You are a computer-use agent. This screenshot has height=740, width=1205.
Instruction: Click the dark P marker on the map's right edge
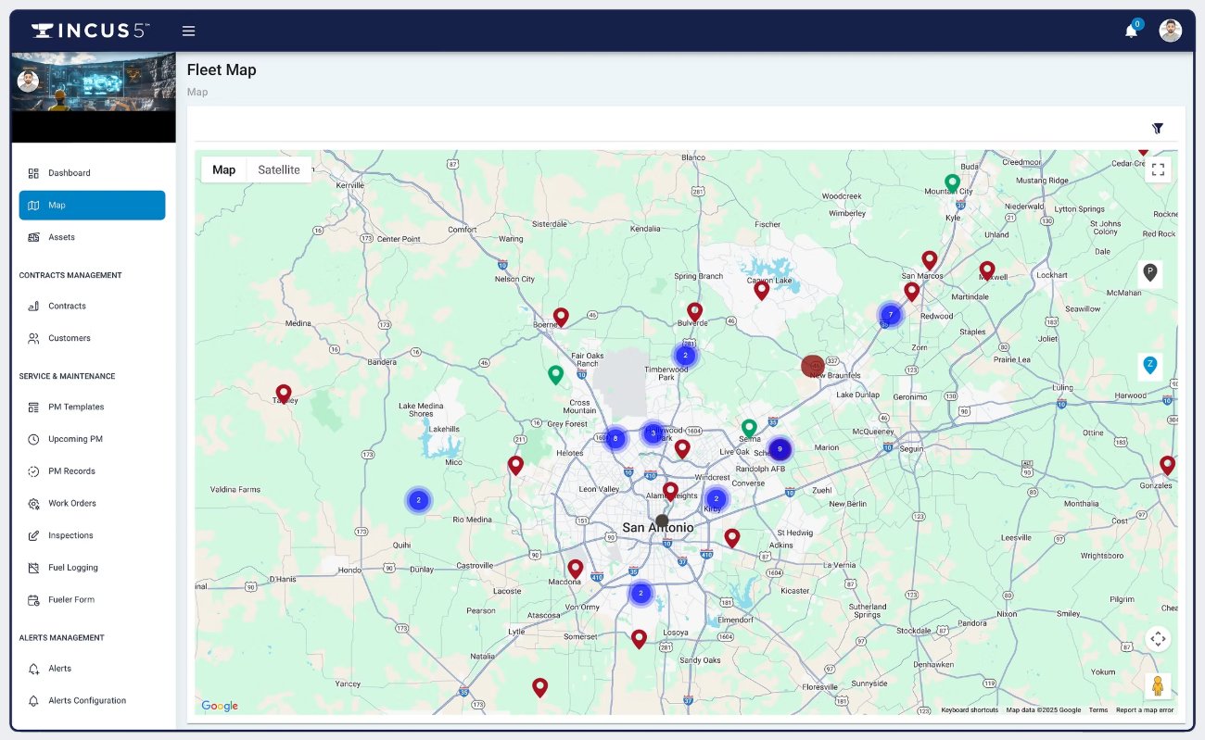(x=1149, y=273)
